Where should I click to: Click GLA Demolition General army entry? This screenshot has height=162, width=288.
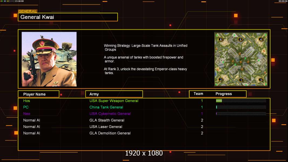(x=110, y=133)
